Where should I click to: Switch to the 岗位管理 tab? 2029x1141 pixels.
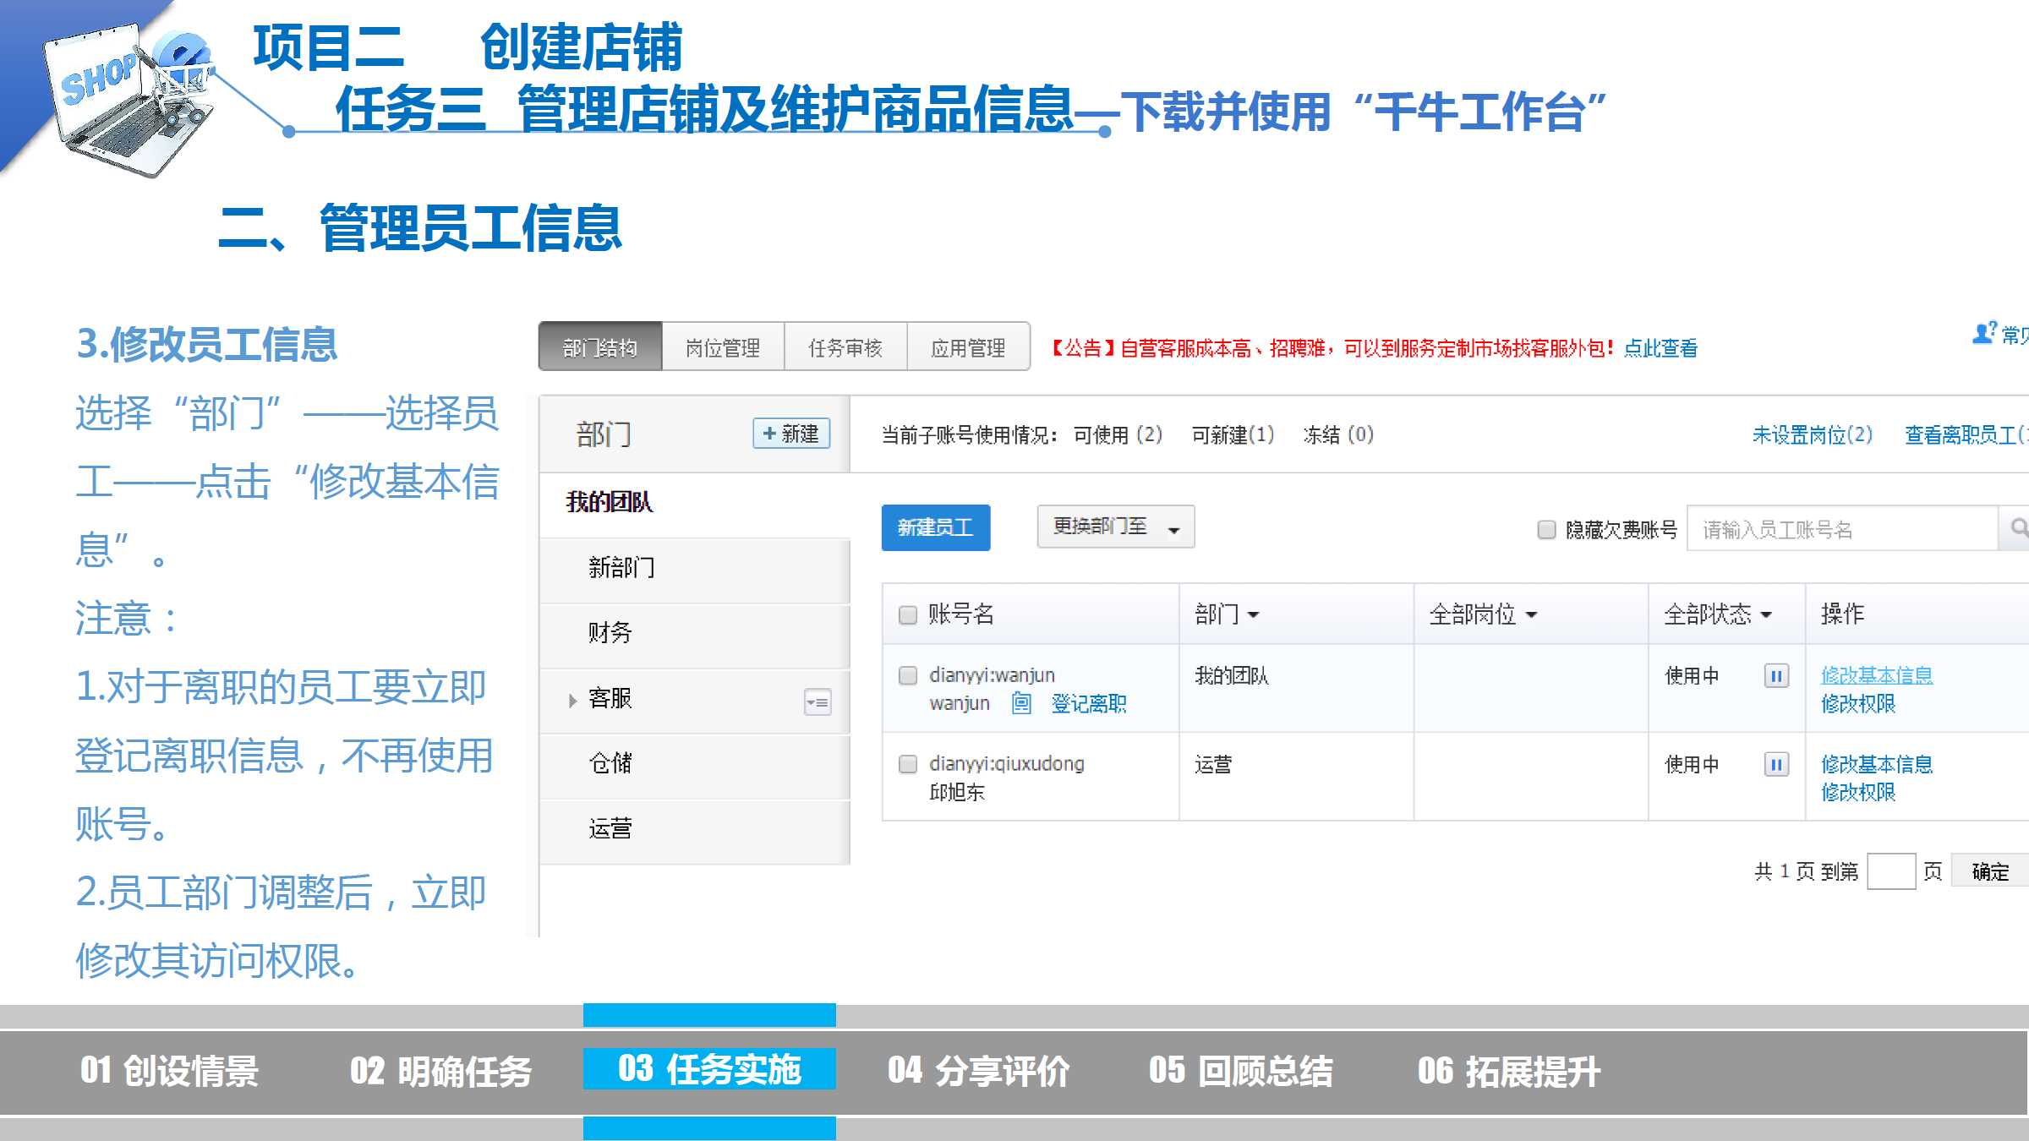point(723,347)
